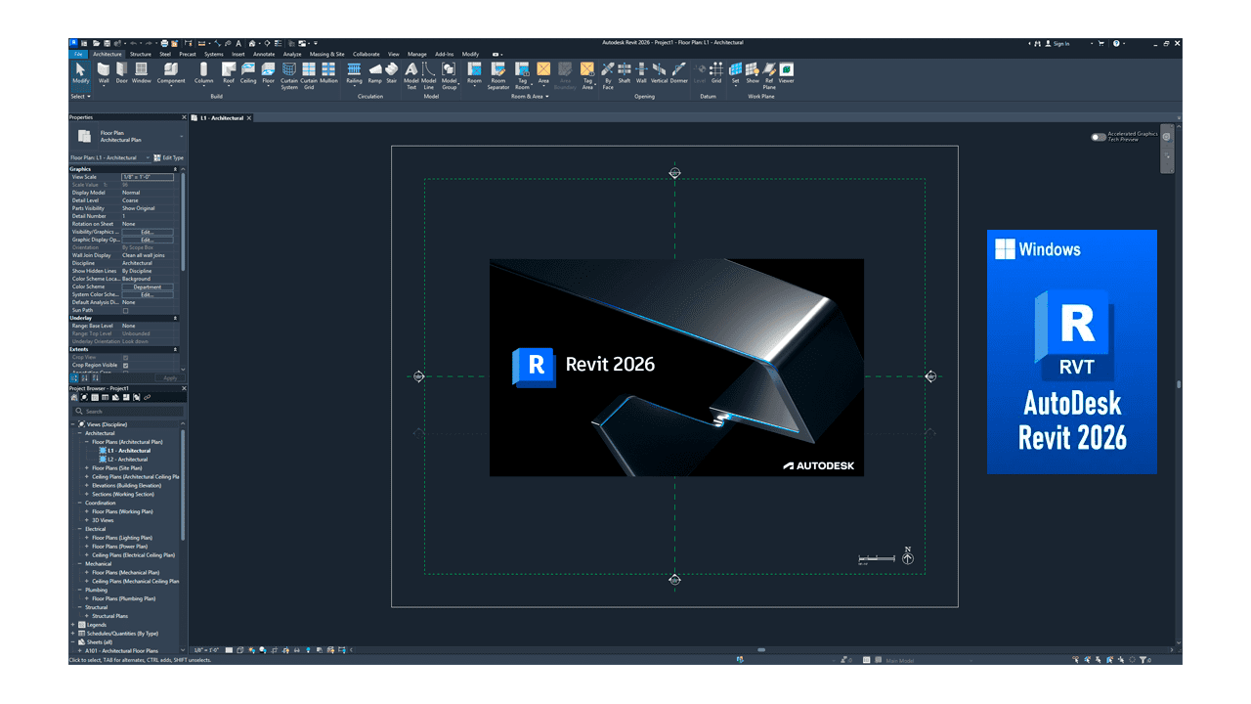Switch to the Structure ribbon tab
The image size is (1251, 704).
click(141, 55)
